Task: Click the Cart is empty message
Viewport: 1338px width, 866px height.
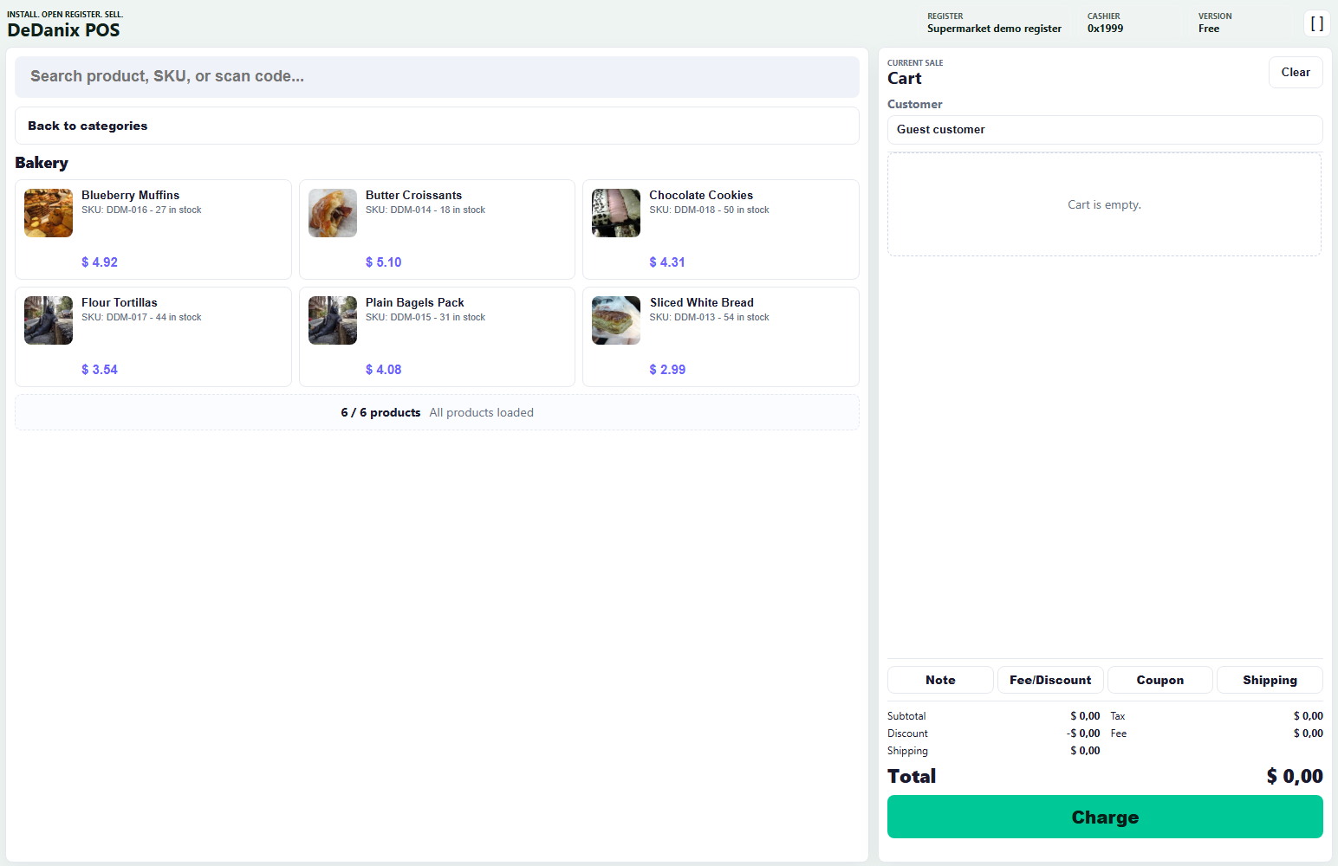Action: pyautogui.click(x=1104, y=204)
